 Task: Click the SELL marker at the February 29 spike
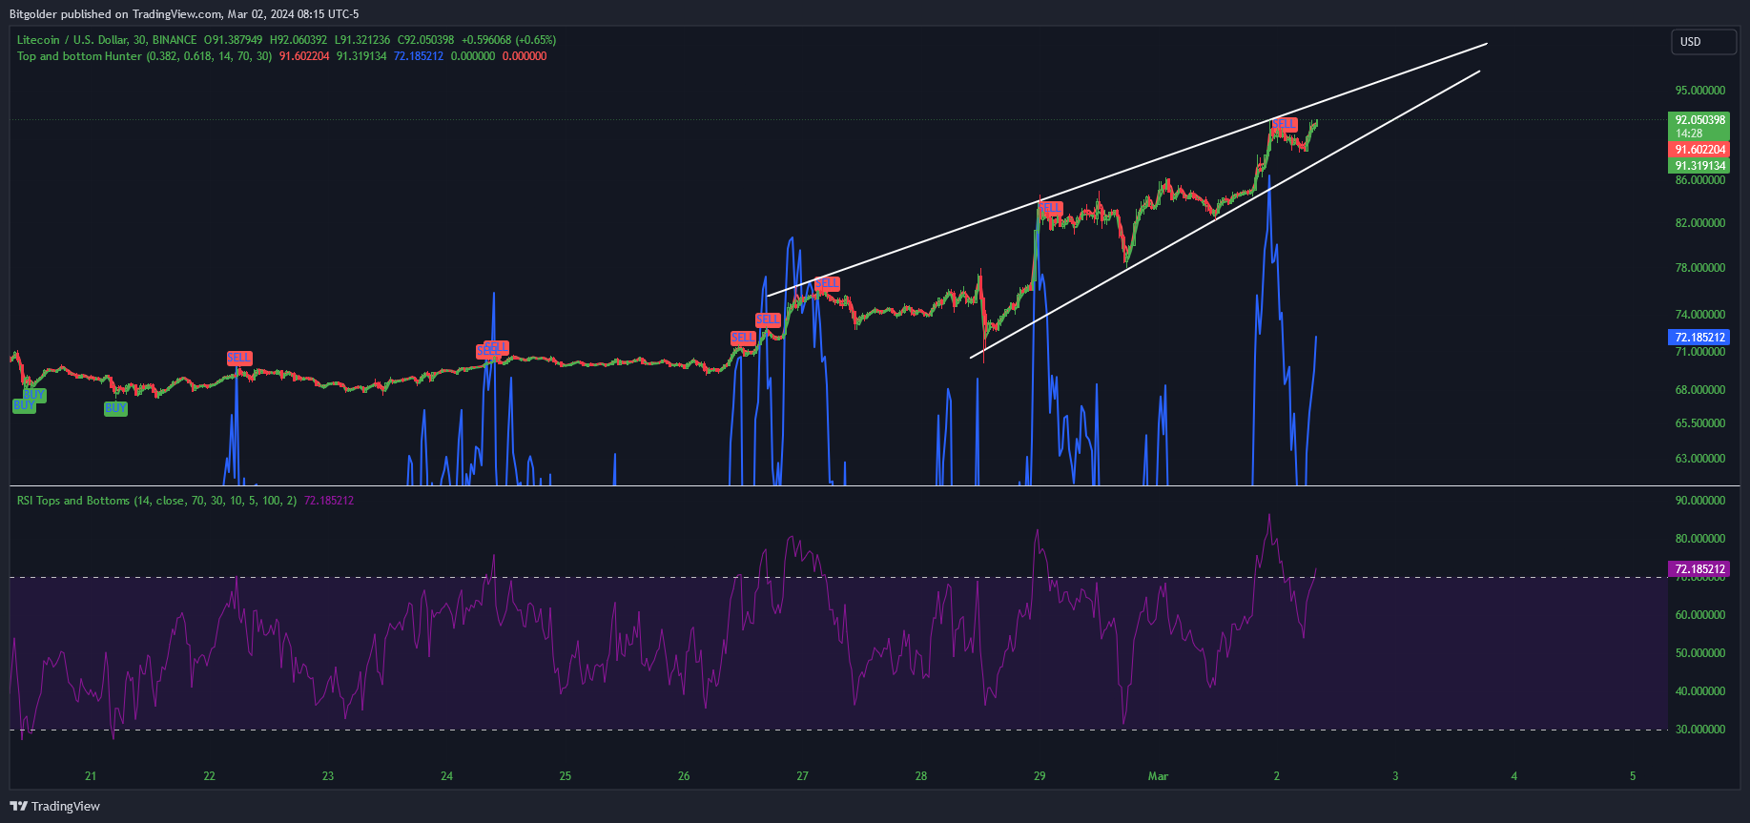(1050, 207)
